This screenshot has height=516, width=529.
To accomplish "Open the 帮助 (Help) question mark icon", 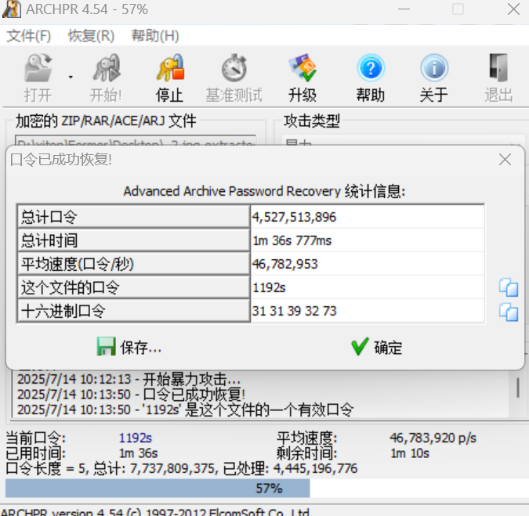I will point(371,71).
